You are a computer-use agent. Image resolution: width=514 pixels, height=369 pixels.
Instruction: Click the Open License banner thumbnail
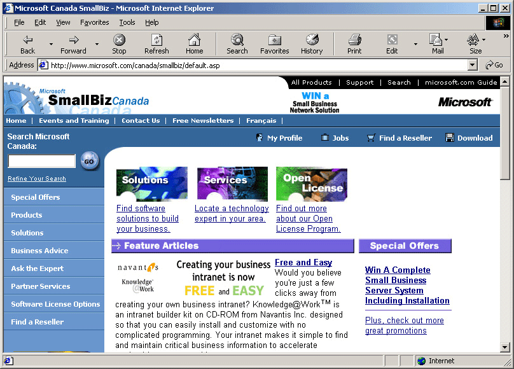click(312, 184)
